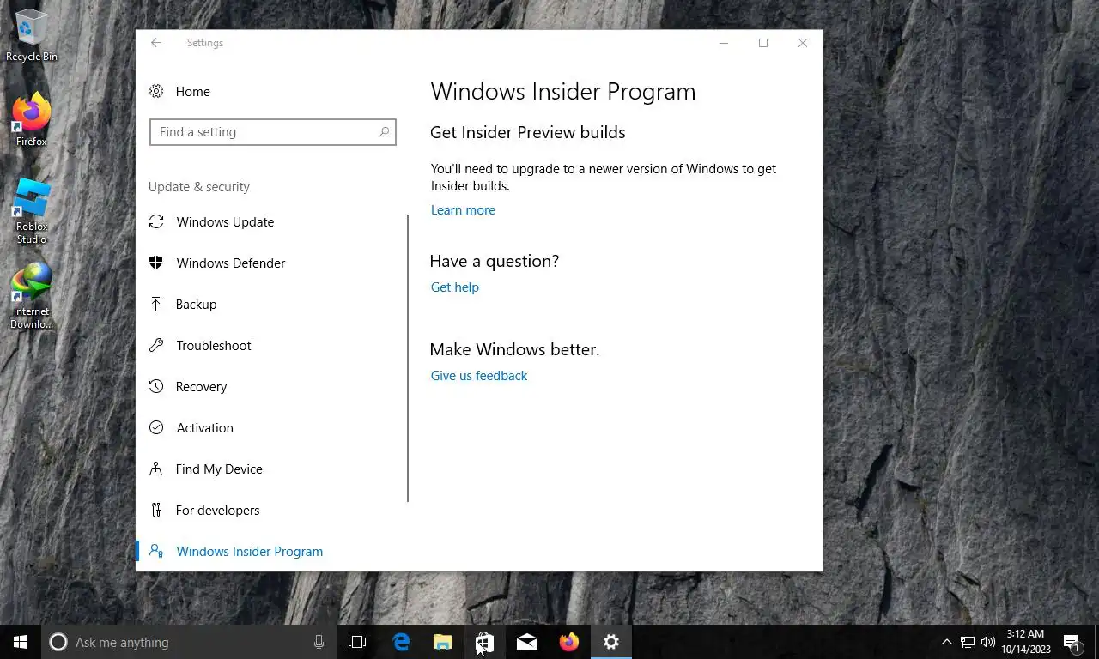The height and width of the screenshot is (659, 1099).
Task: Open the network status tray icon
Action: (968, 642)
